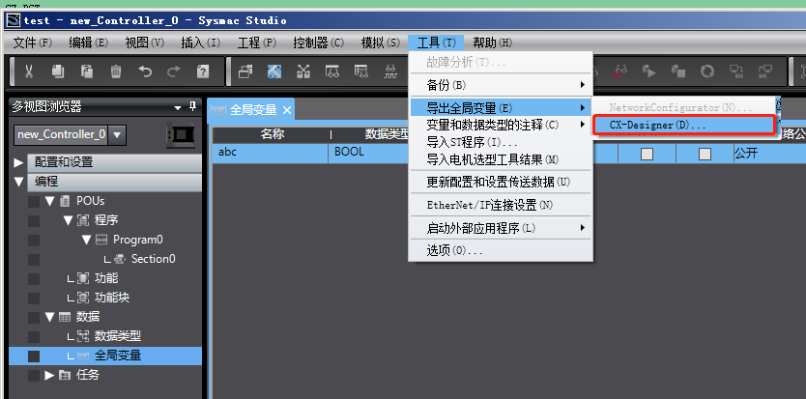
Task: Toggle the left checkbox in abc row
Action: [x=647, y=154]
